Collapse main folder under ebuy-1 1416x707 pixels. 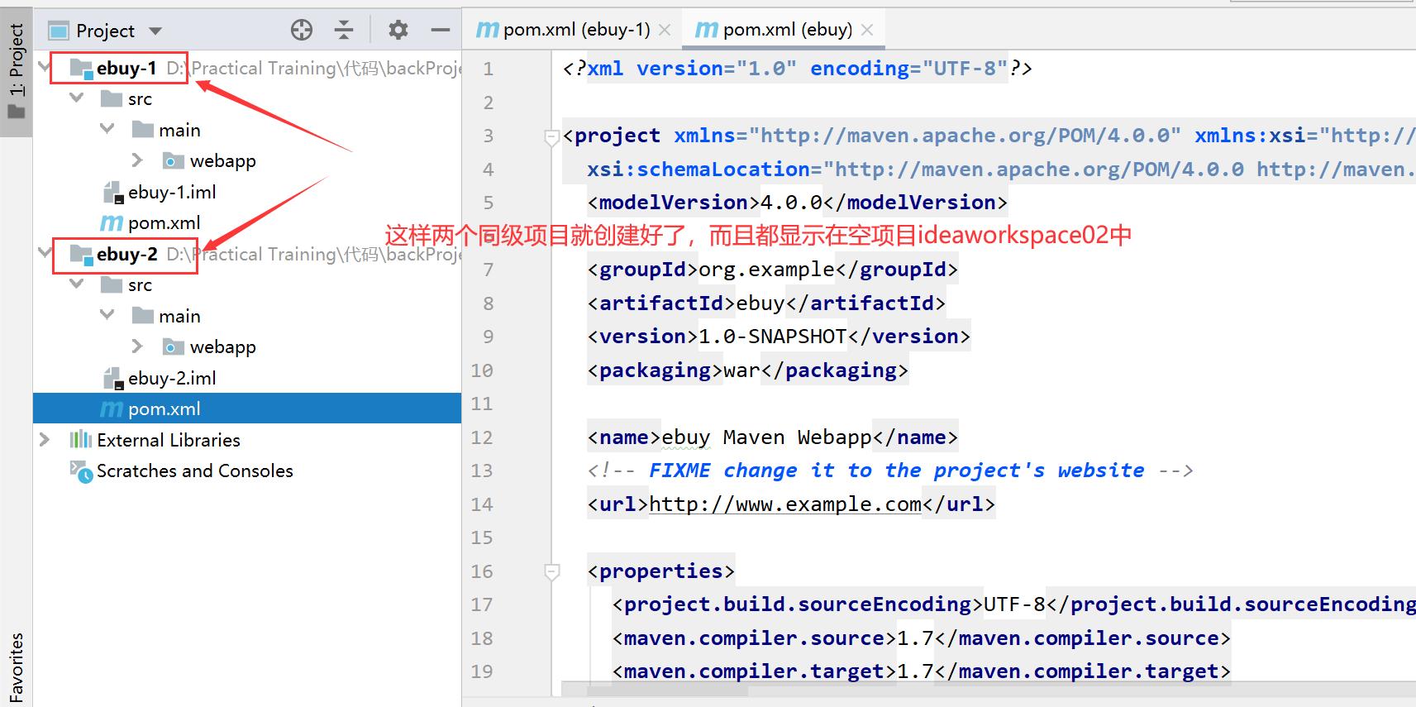click(x=107, y=129)
